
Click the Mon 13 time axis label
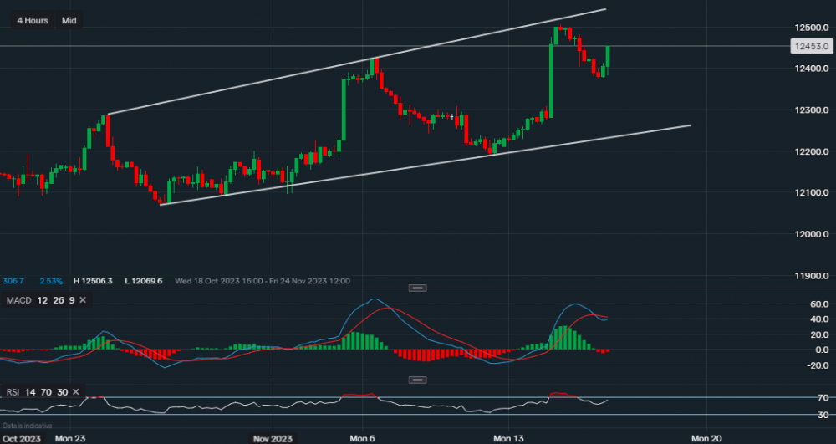(508, 437)
